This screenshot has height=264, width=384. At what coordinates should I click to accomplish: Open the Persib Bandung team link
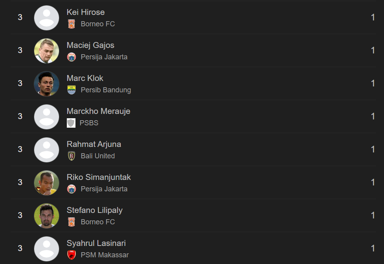pos(106,90)
